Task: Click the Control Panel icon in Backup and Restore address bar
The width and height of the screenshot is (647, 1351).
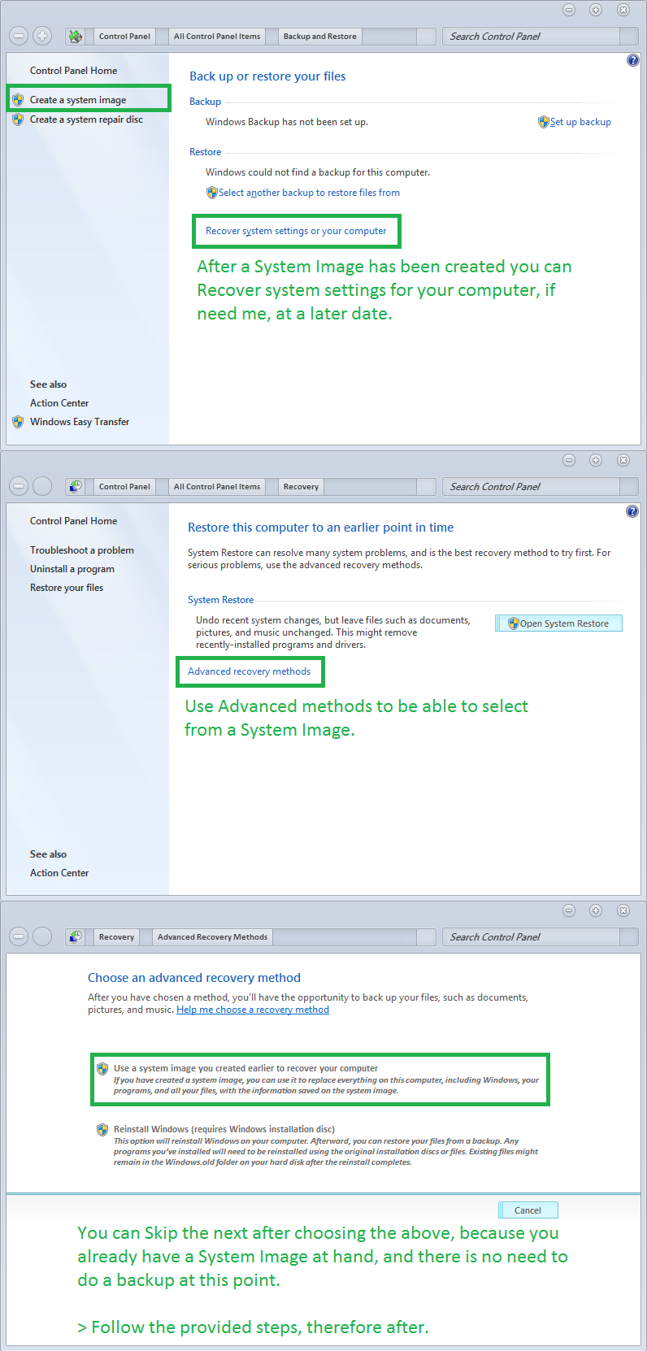Action: point(76,36)
